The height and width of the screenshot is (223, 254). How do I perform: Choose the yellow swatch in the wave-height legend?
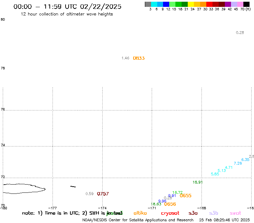191,4
